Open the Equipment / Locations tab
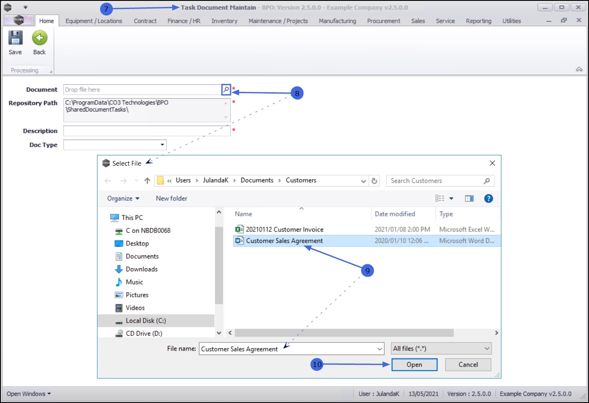Screen dimensions: 589x403 [94, 21]
